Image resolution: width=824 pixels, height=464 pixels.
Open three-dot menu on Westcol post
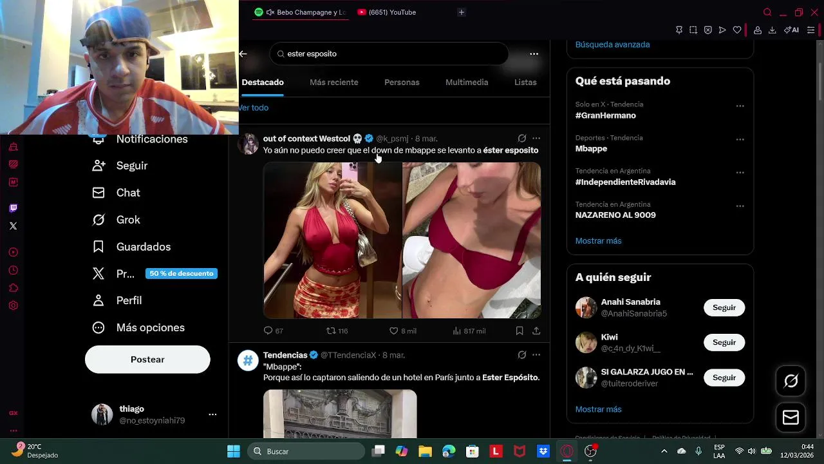pos(536,139)
